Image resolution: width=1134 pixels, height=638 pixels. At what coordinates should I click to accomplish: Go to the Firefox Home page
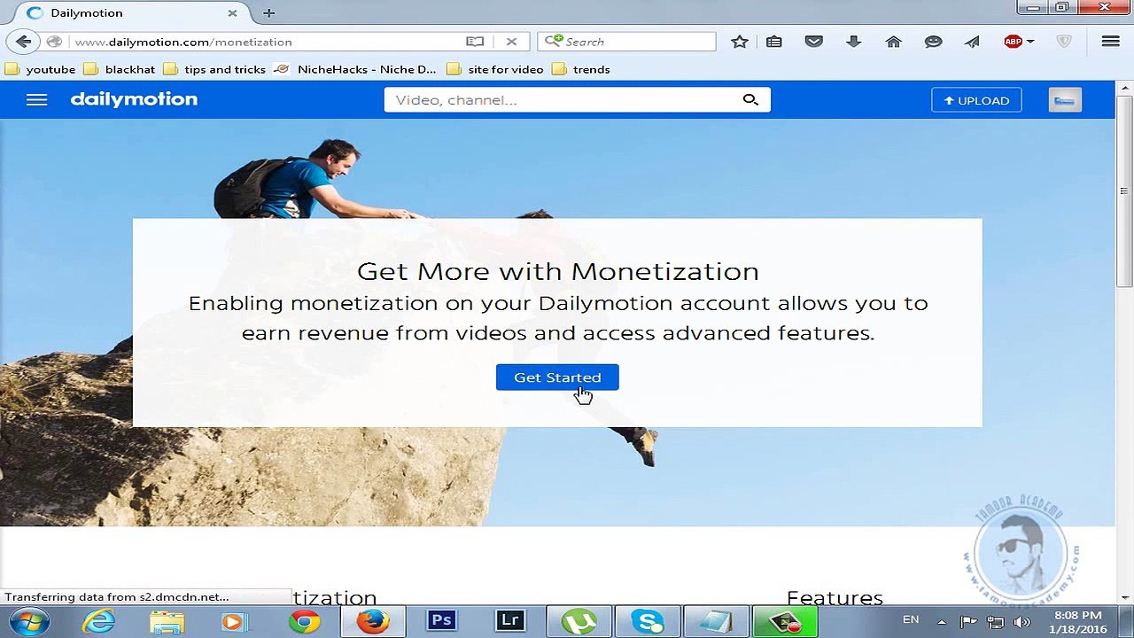point(893,42)
